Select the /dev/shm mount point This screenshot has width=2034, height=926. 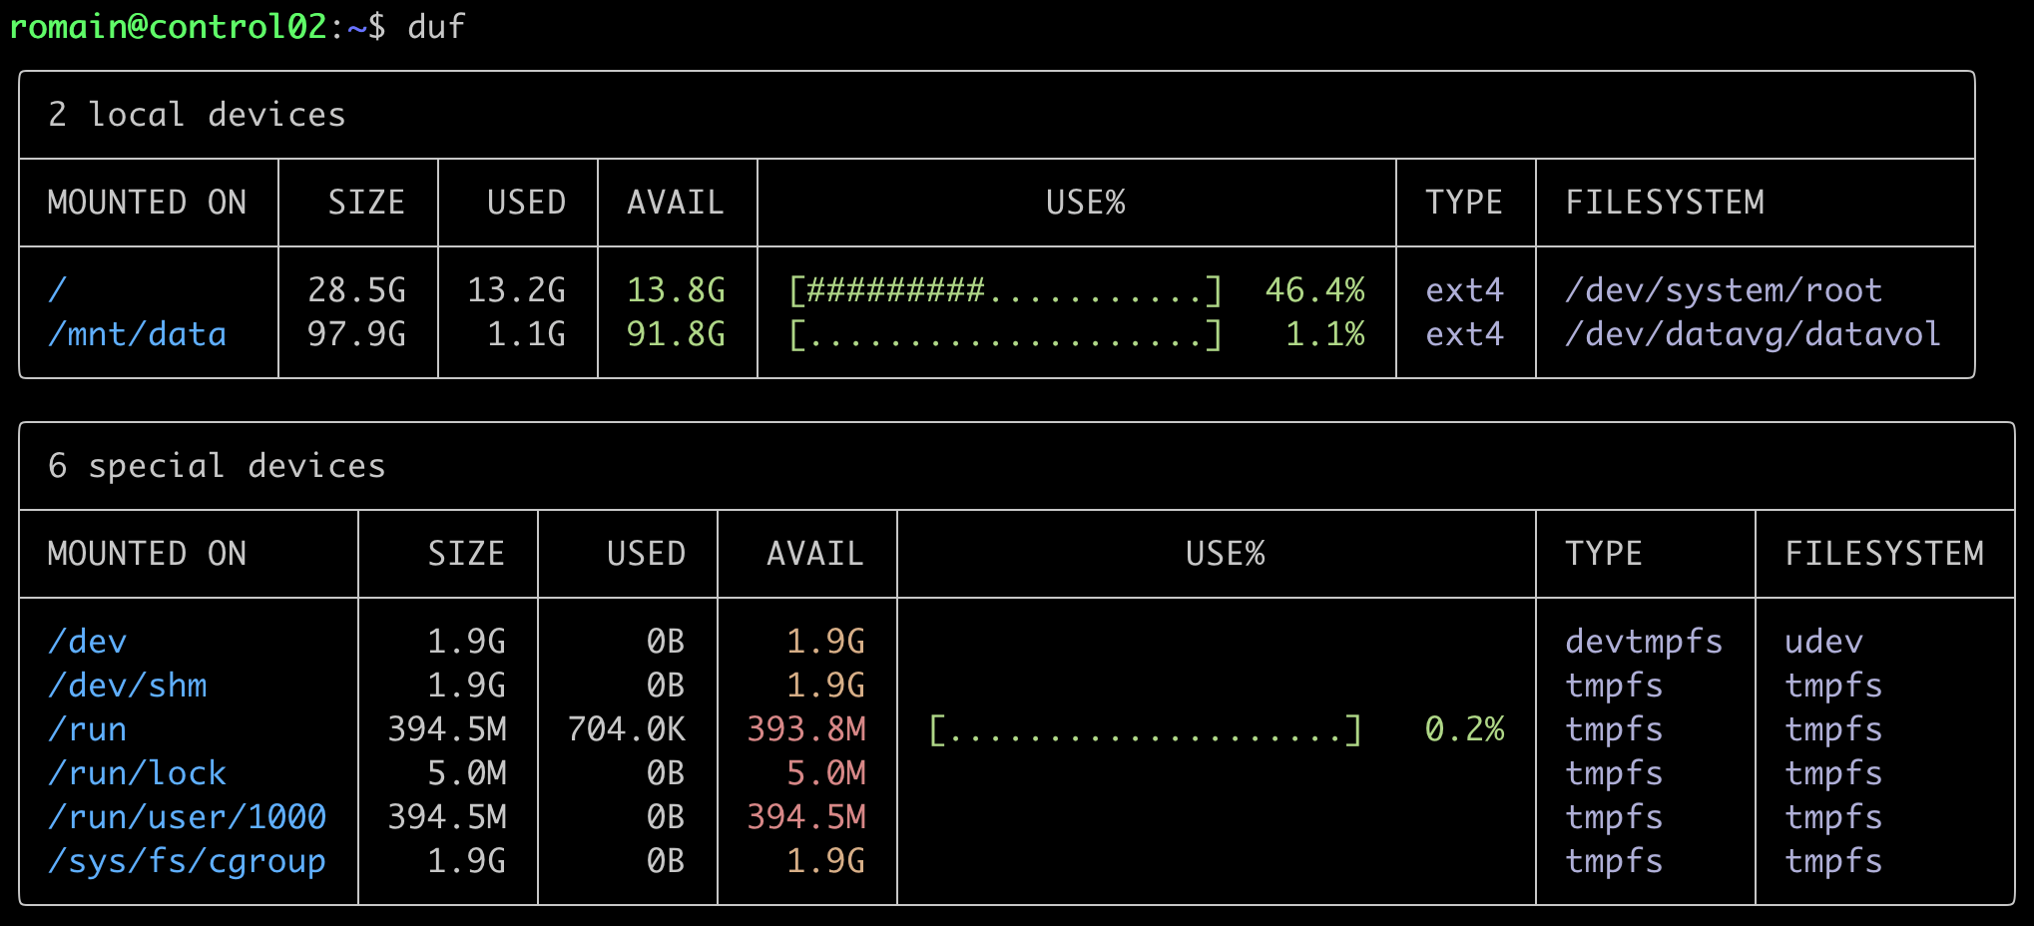(128, 686)
